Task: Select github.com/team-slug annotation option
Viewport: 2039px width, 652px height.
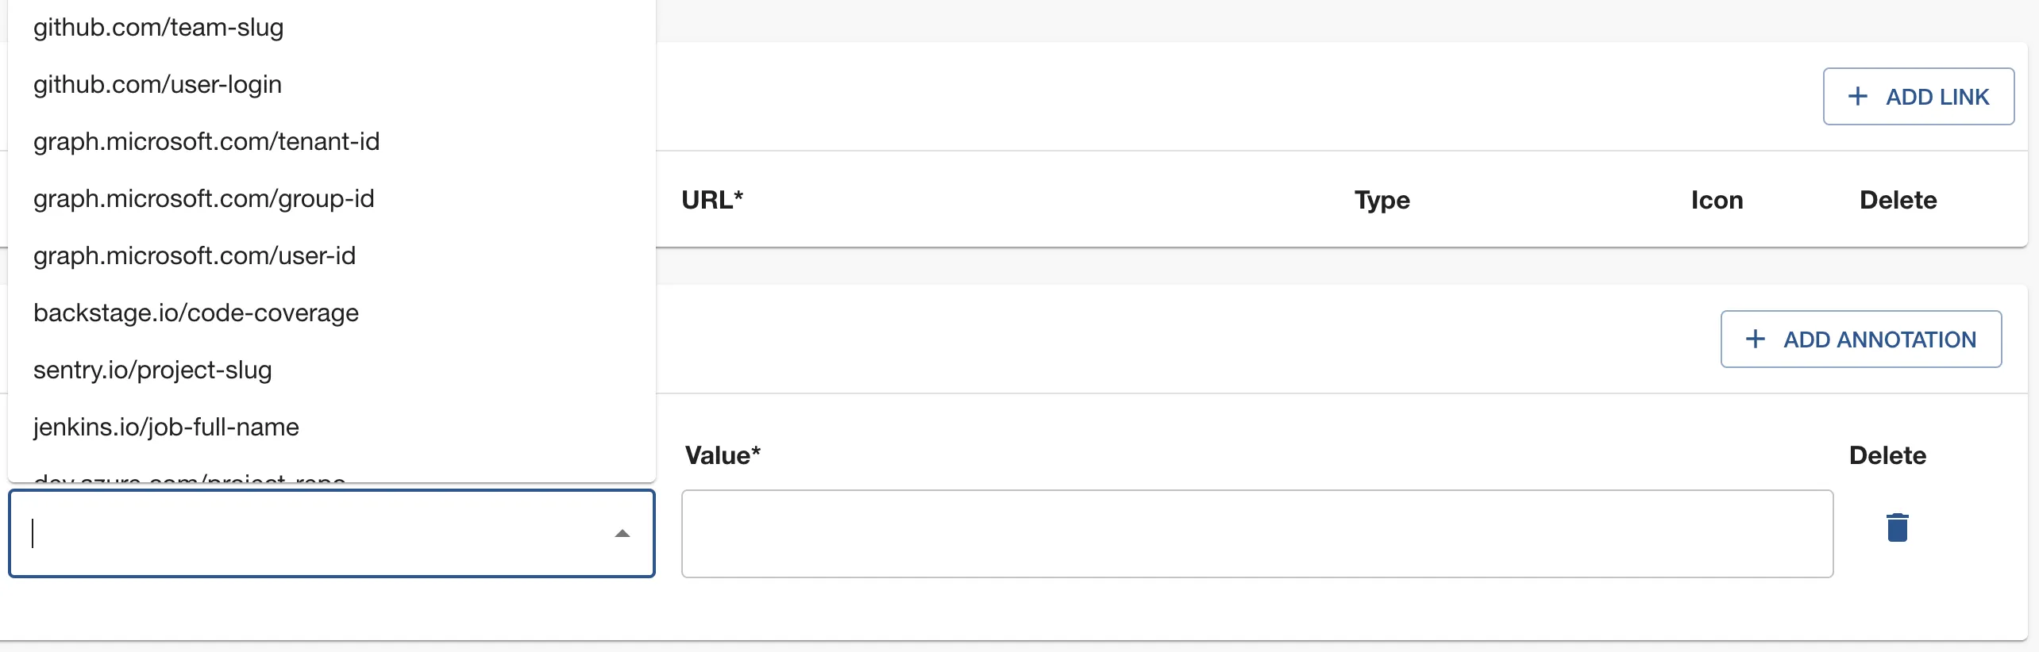Action: 158,28
